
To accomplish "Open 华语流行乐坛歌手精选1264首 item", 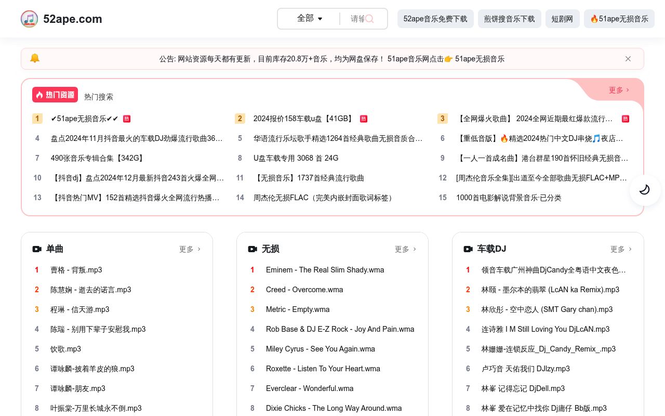I will click(x=338, y=138).
